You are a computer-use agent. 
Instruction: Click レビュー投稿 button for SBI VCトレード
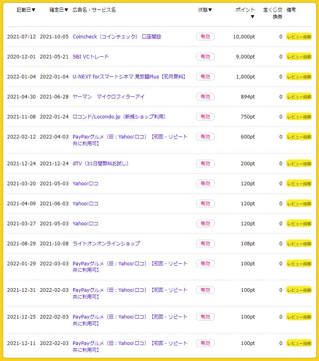pyautogui.click(x=299, y=57)
